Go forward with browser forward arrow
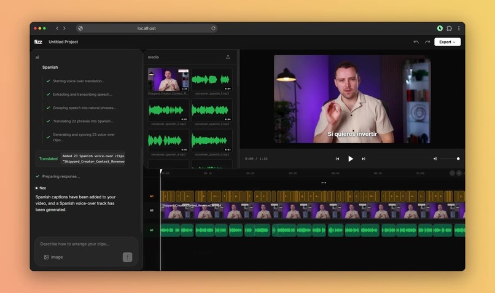 tap(64, 28)
